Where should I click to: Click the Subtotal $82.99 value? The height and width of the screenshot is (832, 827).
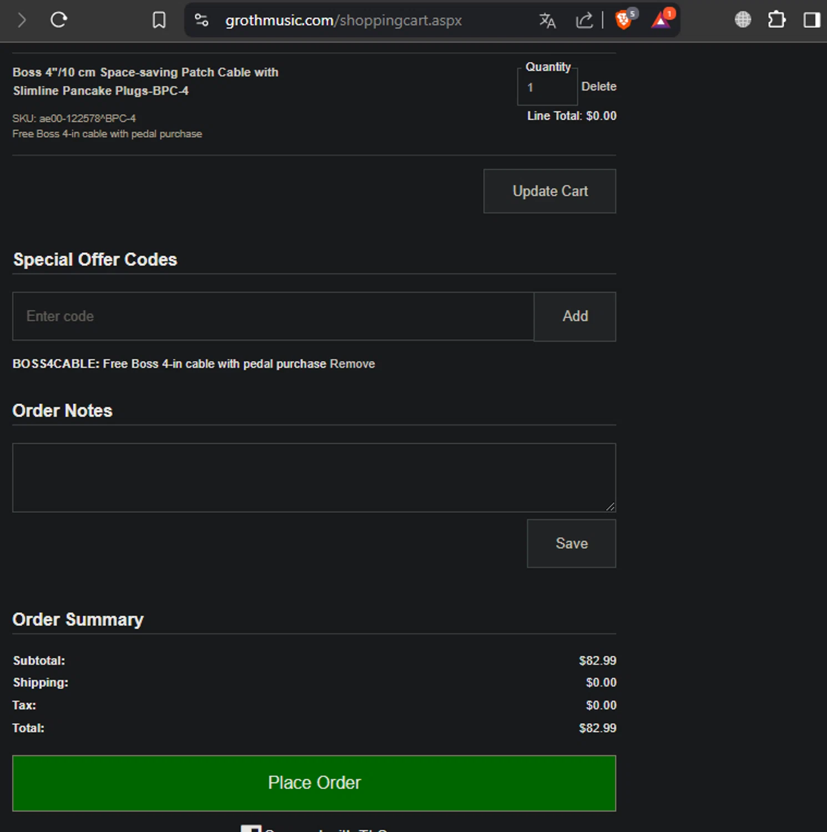coord(598,661)
